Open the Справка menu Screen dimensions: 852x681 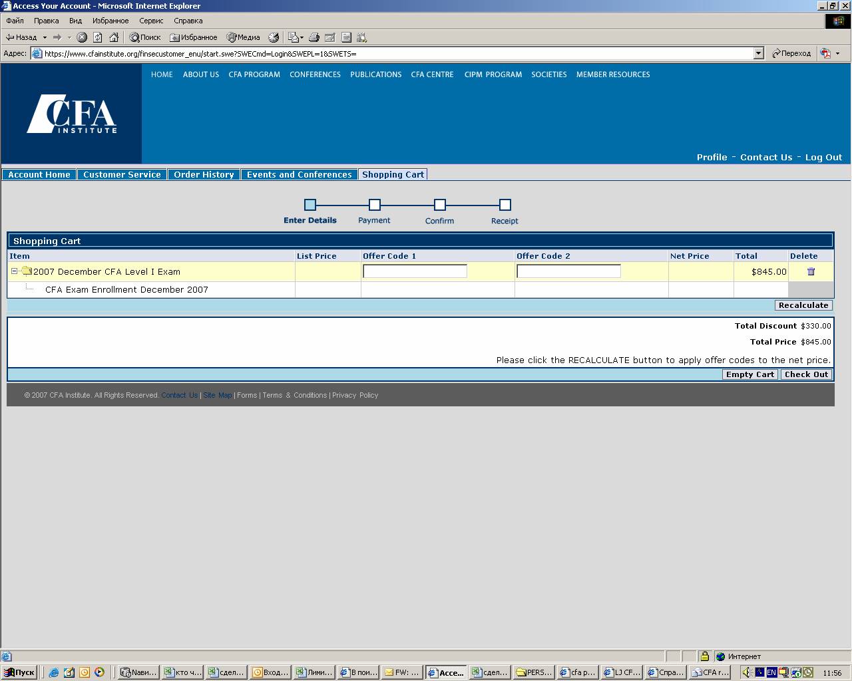coord(188,21)
